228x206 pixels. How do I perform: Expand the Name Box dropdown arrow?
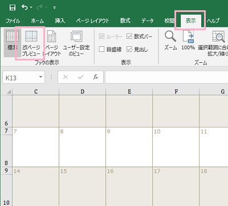[x=40, y=77]
